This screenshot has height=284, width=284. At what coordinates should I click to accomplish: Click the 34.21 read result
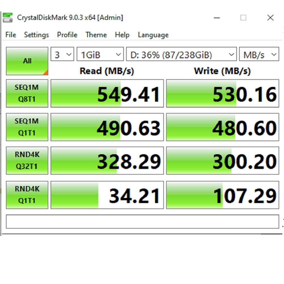click(x=107, y=195)
